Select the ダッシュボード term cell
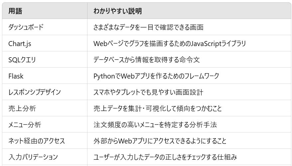Viewport: 292px width, 166px height. coord(45,27)
